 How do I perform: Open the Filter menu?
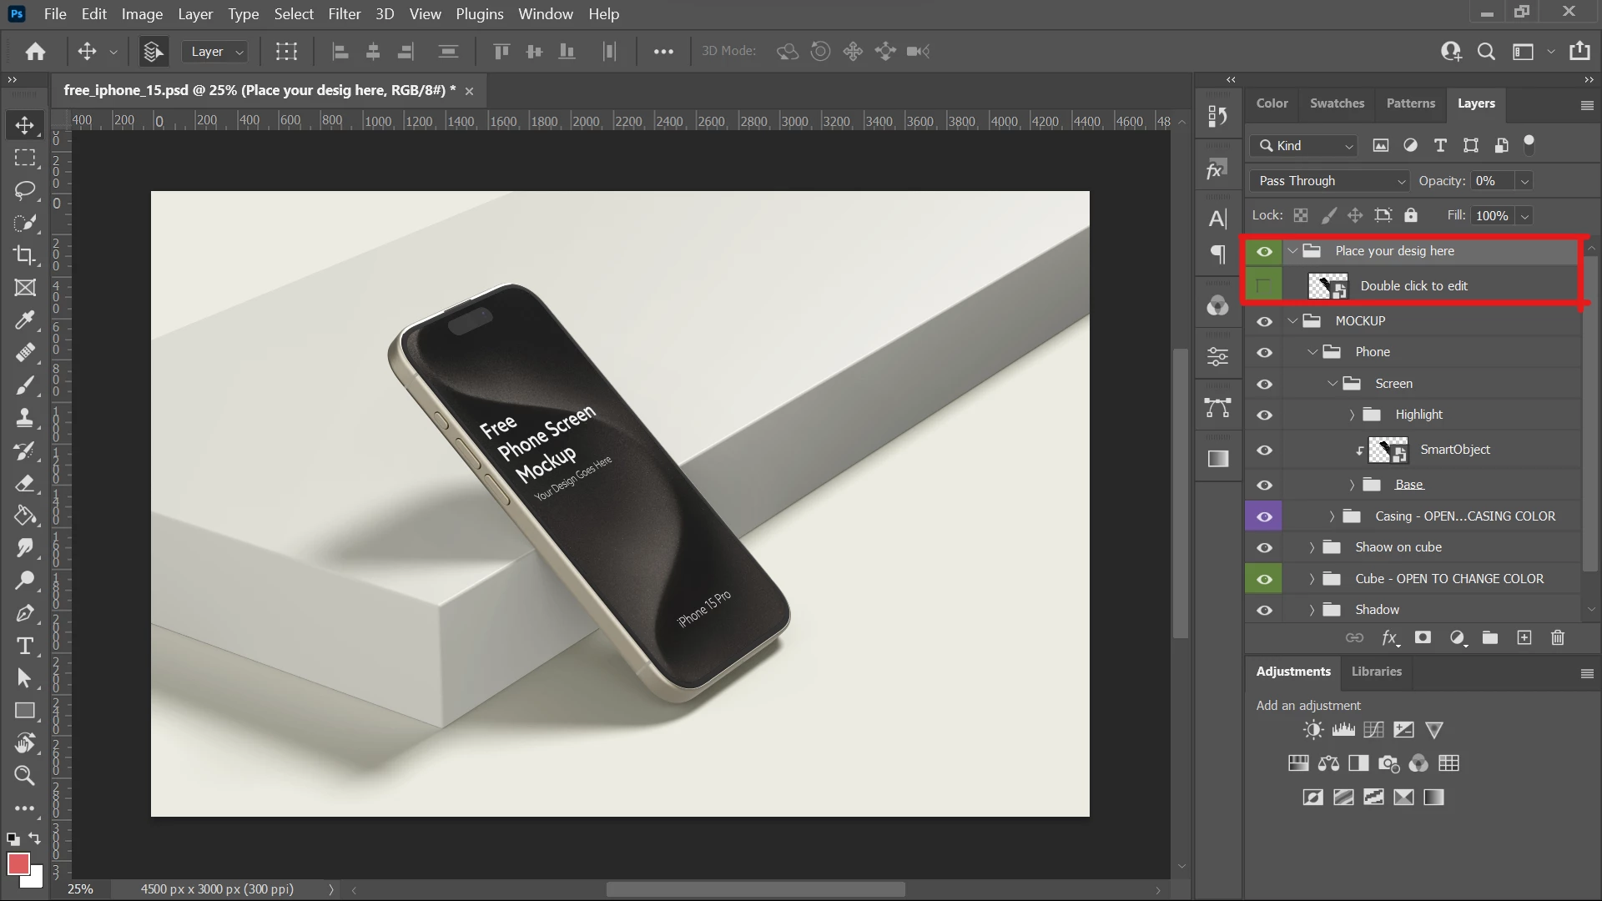(344, 14)
